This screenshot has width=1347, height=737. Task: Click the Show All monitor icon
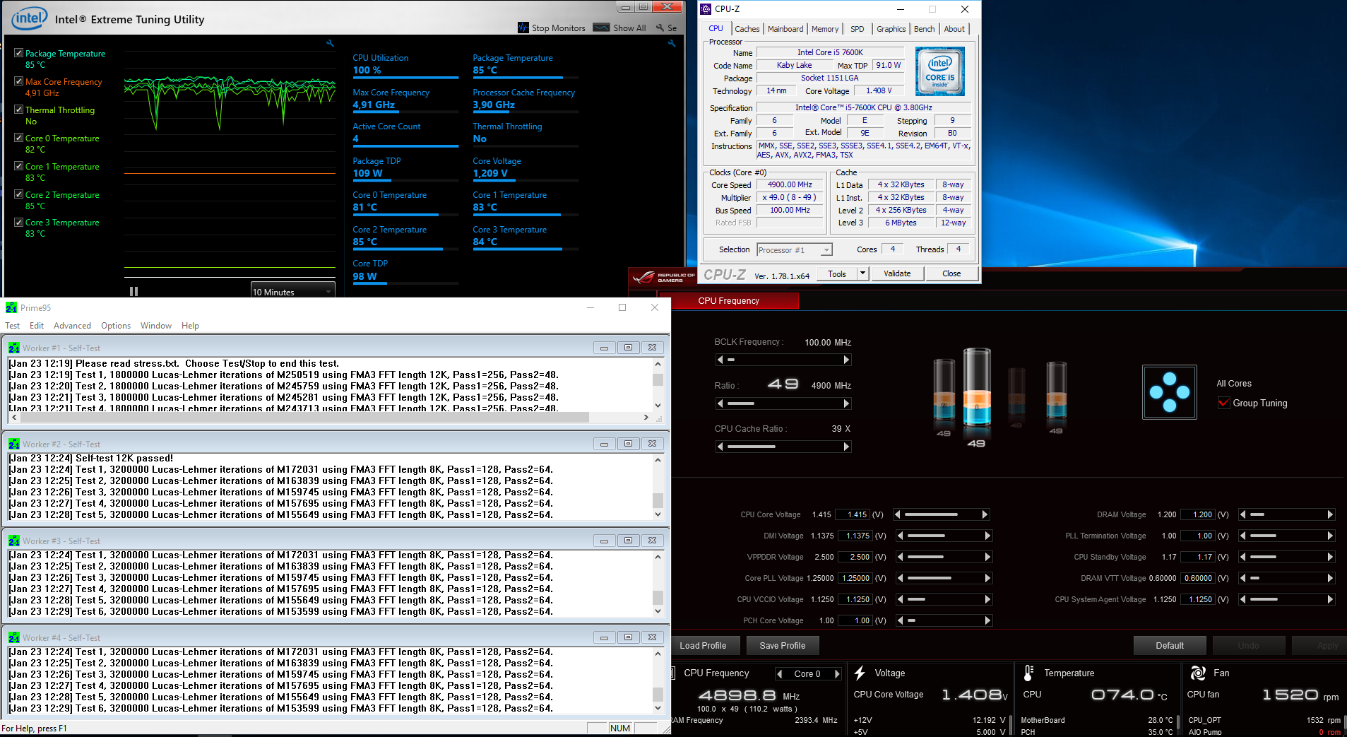(601, 28)
